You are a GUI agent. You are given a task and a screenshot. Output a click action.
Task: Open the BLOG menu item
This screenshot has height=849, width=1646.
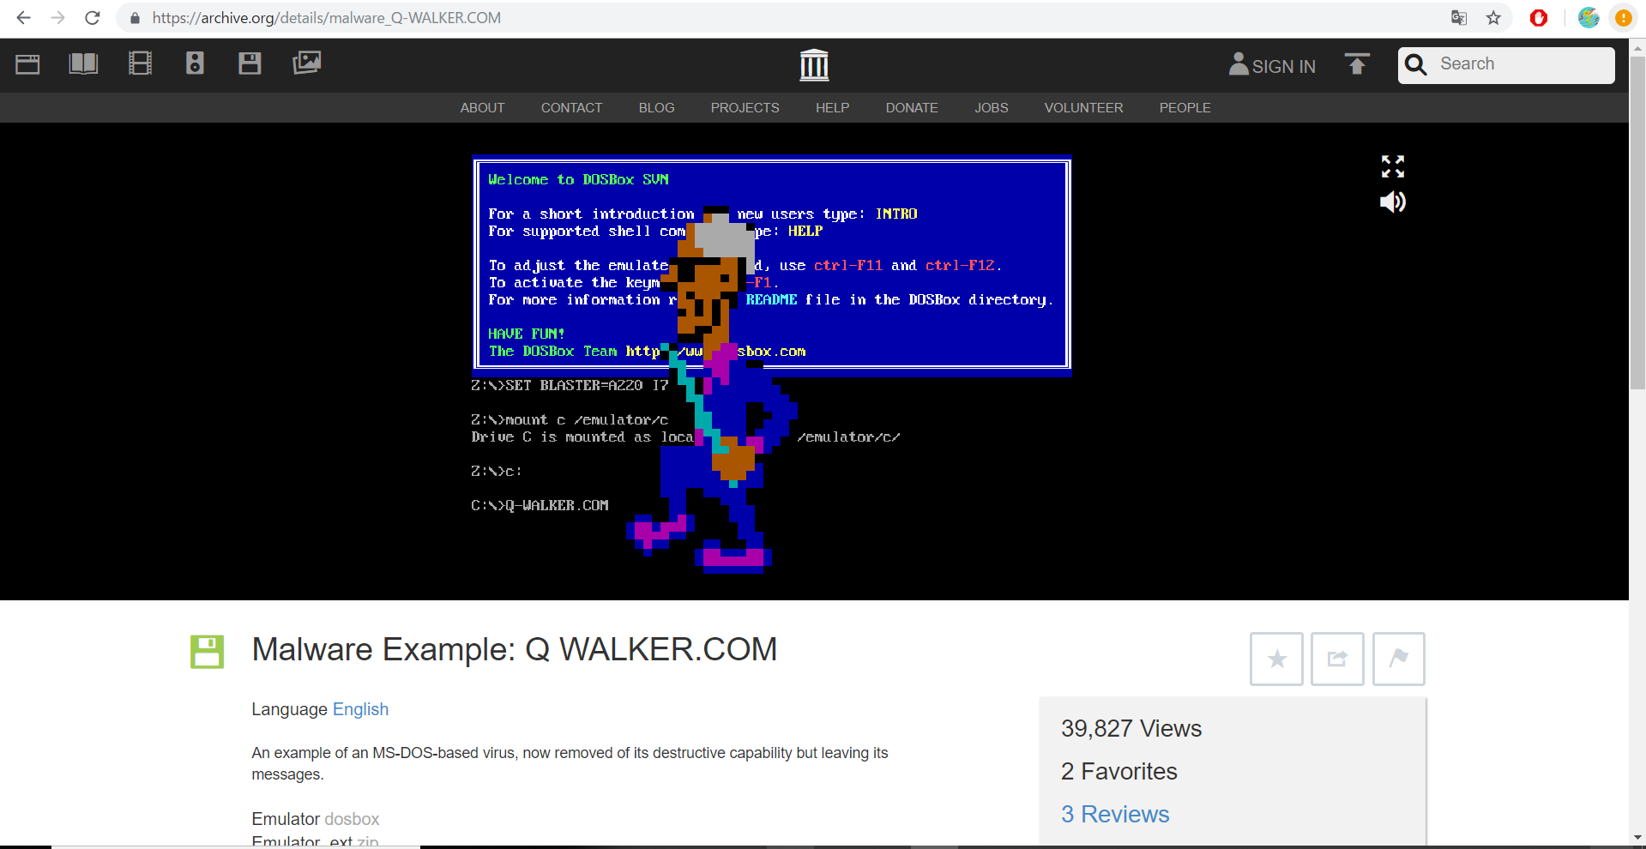point(656,108)
